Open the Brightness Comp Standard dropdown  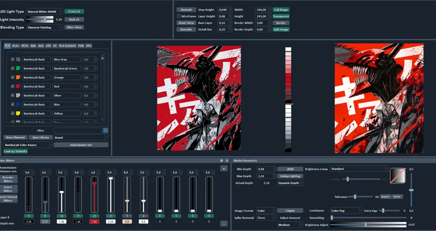[359, 169]
